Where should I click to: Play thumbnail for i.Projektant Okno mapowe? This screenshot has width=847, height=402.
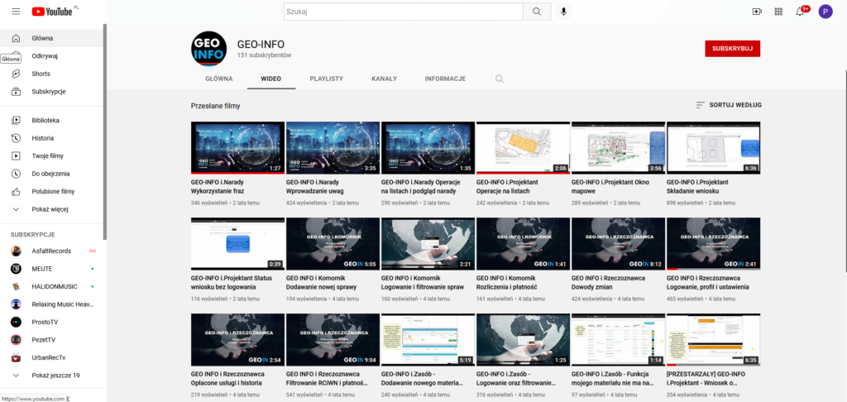click(x=618, y=147)
